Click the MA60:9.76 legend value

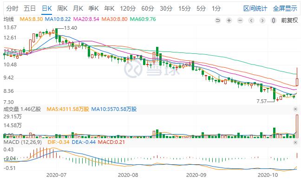(x=143, y=19)
